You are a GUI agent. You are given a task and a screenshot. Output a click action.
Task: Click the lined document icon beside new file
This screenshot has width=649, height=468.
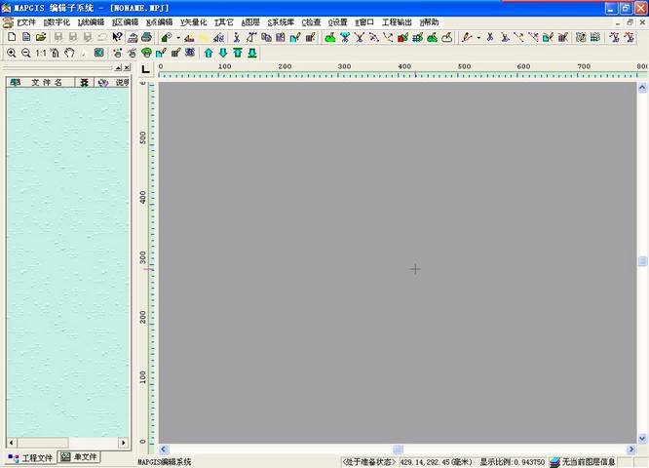coord(26,37)
